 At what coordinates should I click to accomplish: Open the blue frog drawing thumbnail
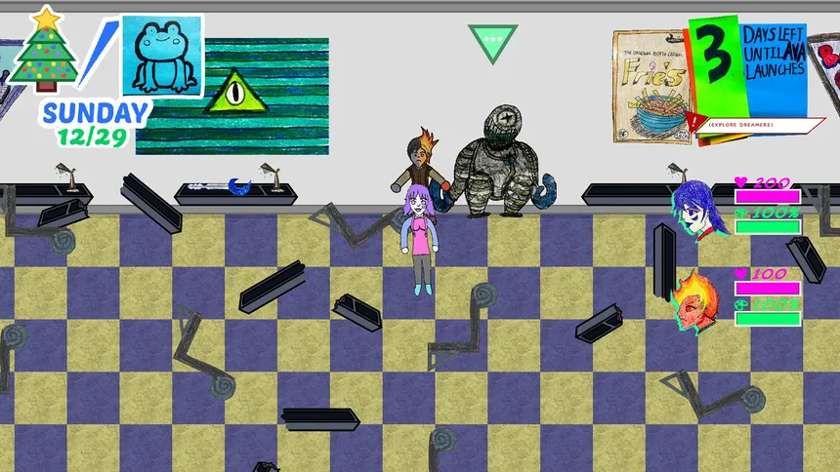point(163,56)
